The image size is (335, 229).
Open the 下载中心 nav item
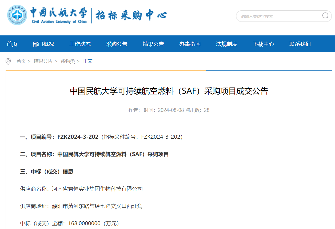point(263,44)
